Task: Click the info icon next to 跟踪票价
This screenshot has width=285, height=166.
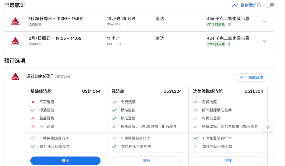Action: click(x=259, y=5)
